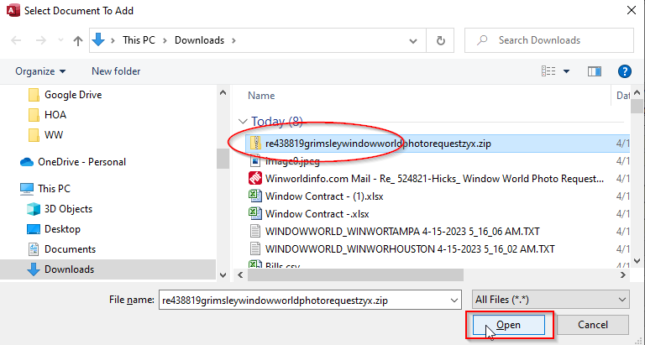Click the file list horizontal scrollbar thumb
Image resolution: width=645 pixels, height=345 pixels.
[355, 275]
